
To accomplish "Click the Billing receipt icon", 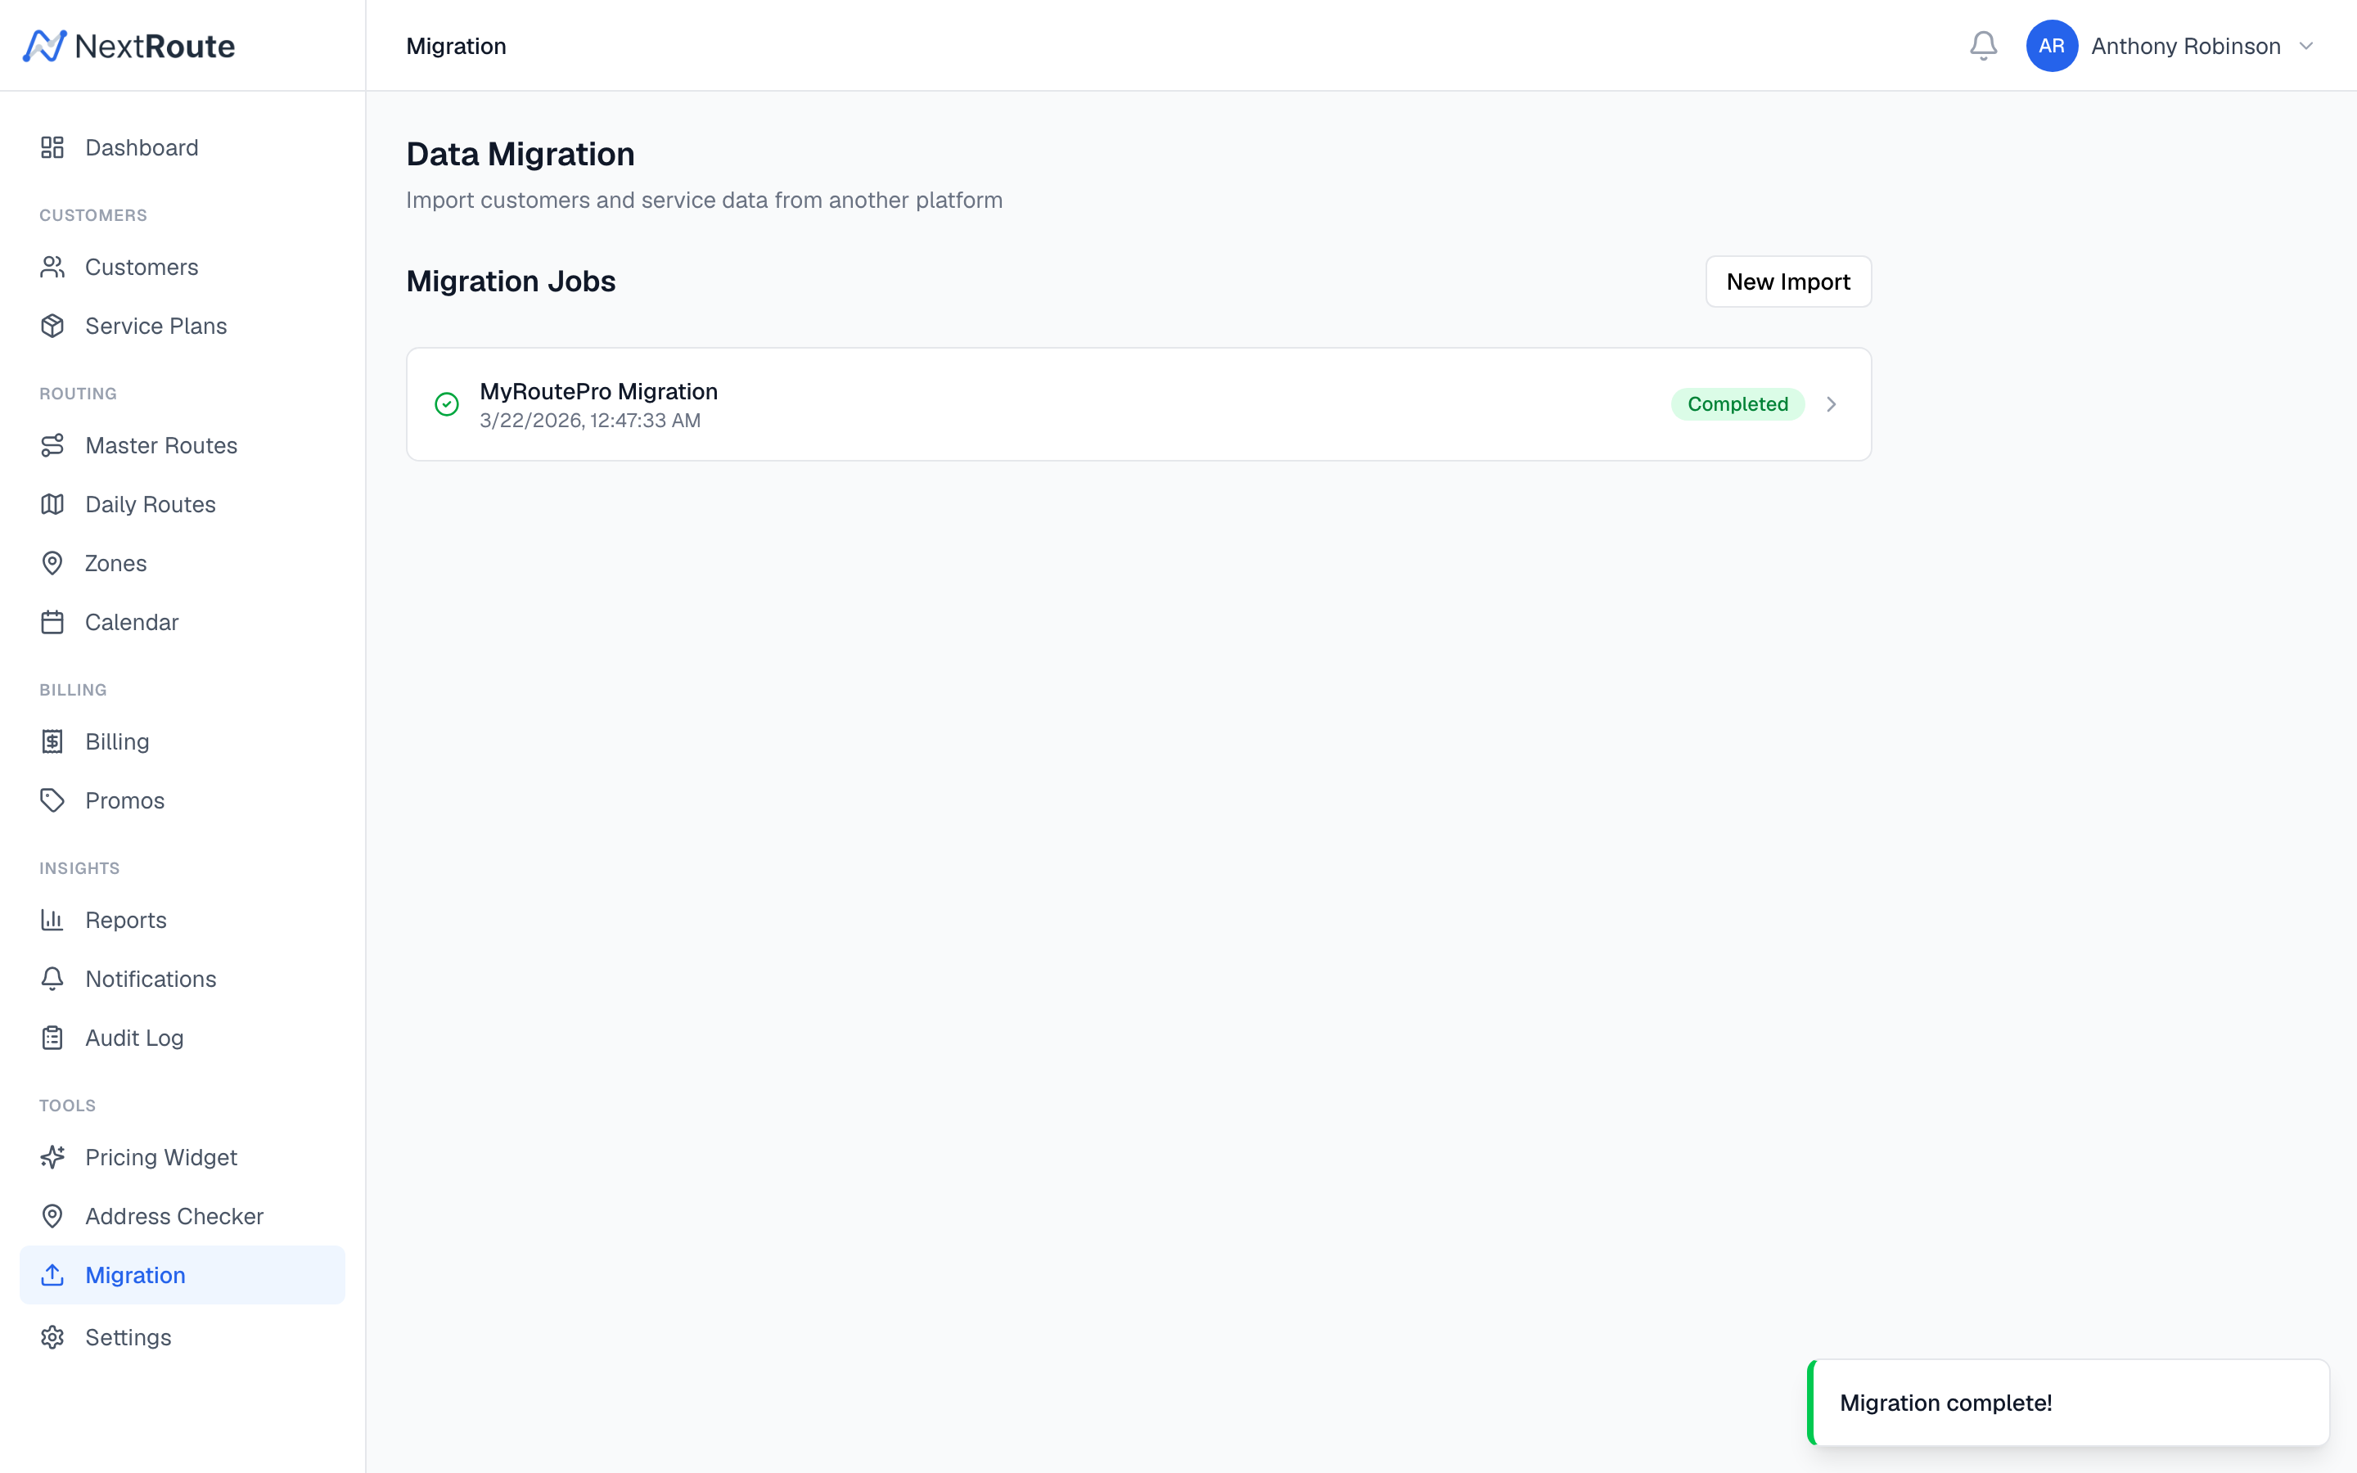I will (52, 741).
